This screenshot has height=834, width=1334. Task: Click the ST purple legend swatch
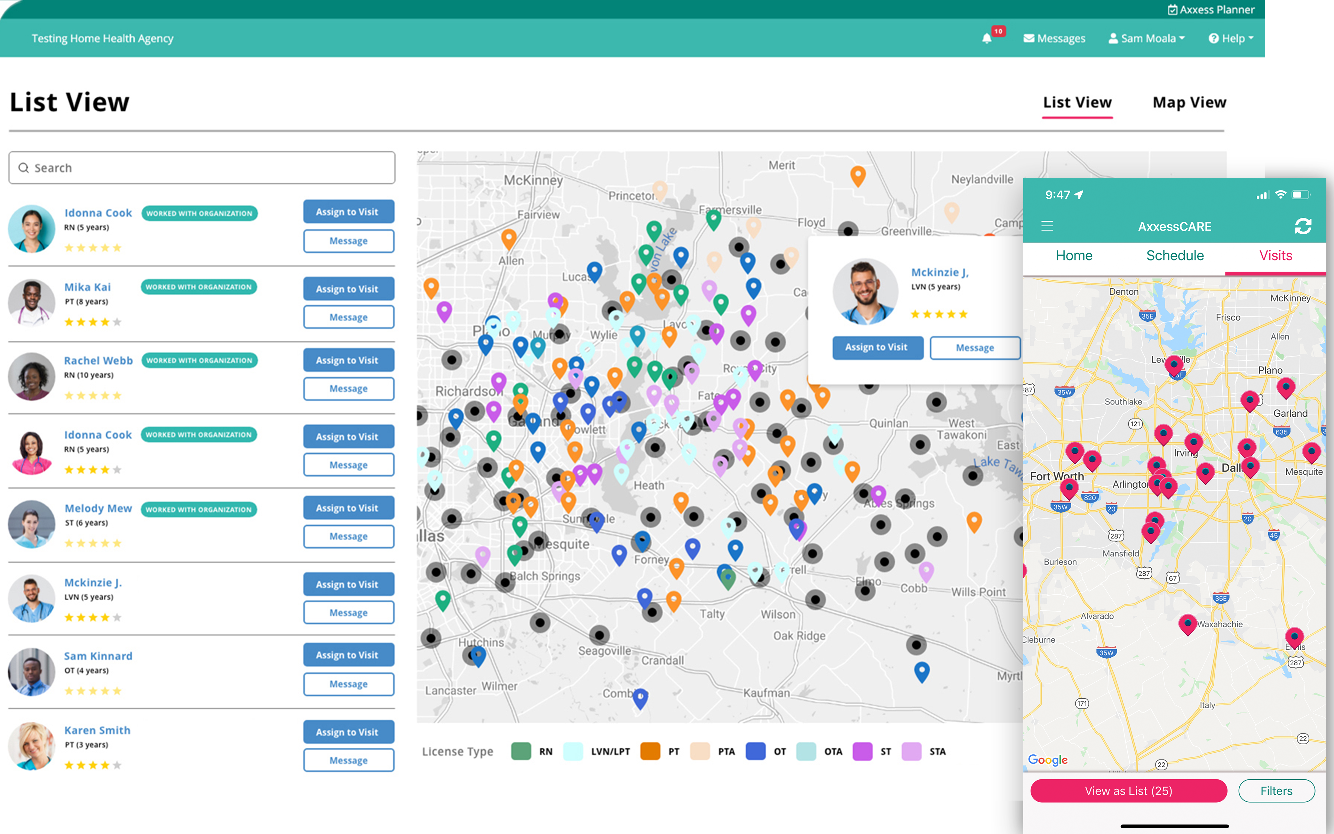click(862, 751)
